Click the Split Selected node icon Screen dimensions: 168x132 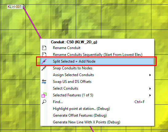point(44,61)
